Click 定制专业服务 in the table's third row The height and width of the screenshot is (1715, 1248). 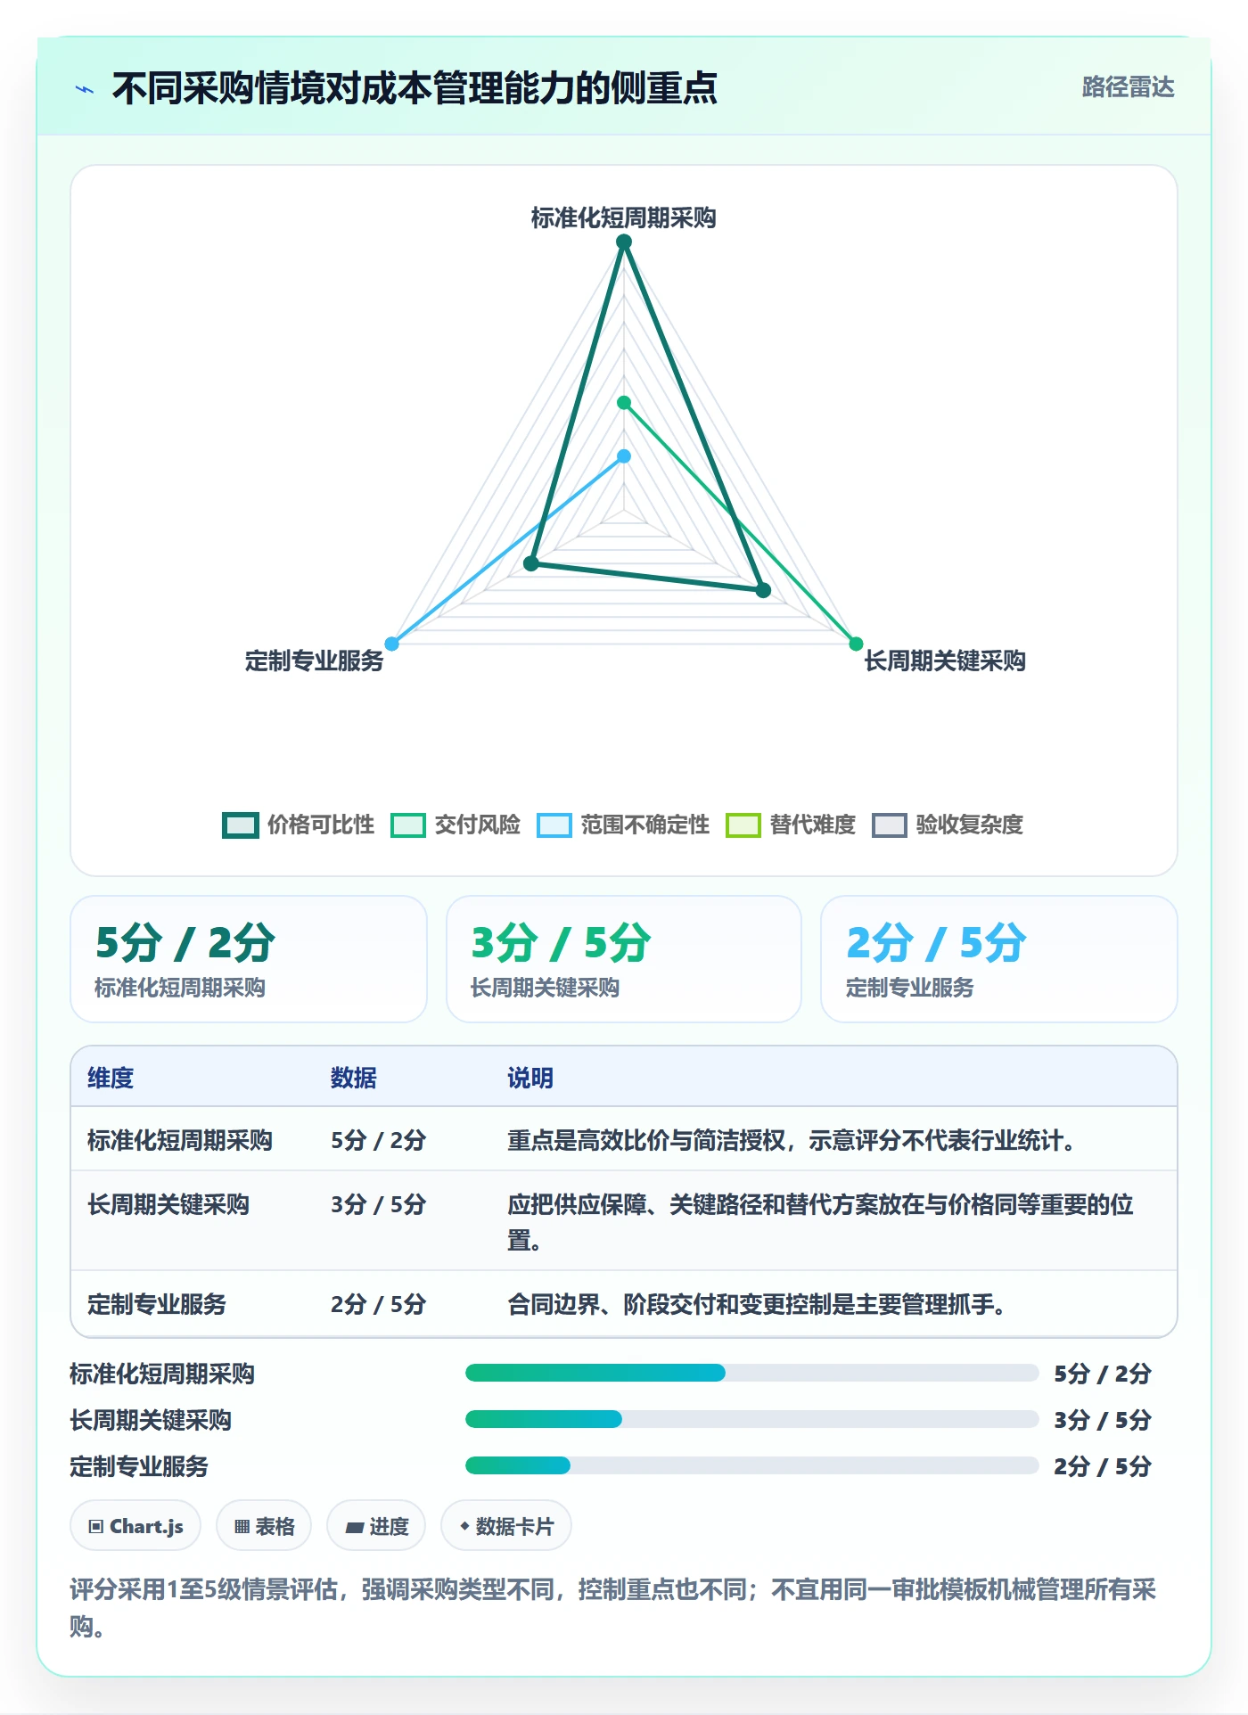pos(157,1304)
